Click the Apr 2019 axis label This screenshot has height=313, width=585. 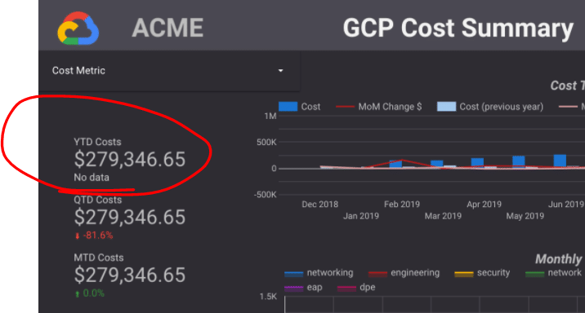(484, 205)
